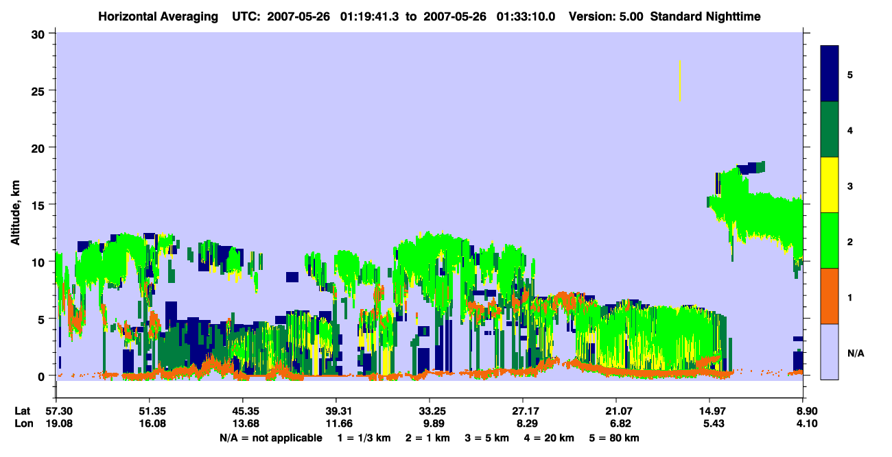Click the start time '01:19:41.3' in title
Image resolution: width=892 pixels, height=457 pixels.
[x=371, y=16]
